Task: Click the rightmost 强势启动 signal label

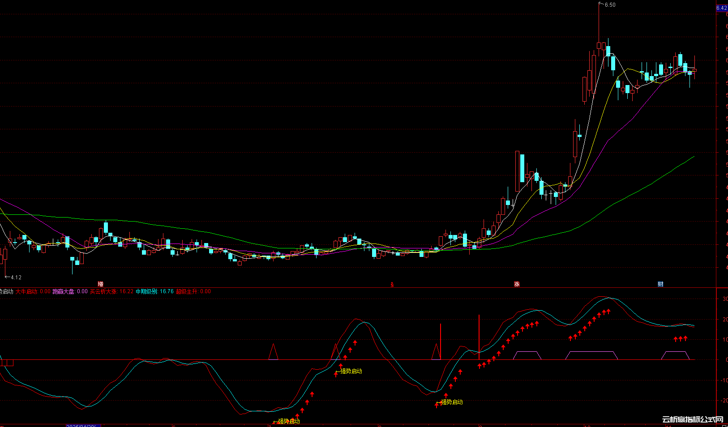Action: pos(452,402)
